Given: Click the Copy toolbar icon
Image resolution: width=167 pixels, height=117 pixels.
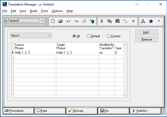Looking at the screenshot, I should coord(109,21).
